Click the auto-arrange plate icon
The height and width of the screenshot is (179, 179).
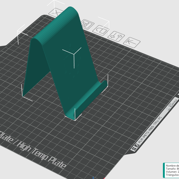point(88,24)
